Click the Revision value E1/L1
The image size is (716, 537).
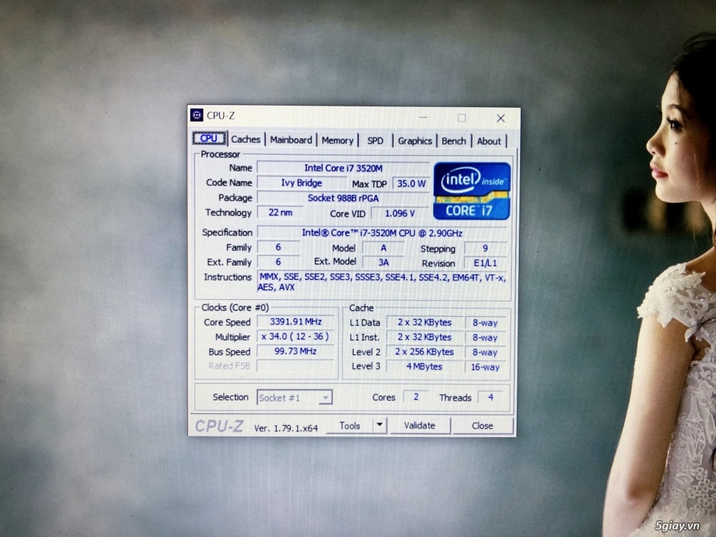[485, 263]
